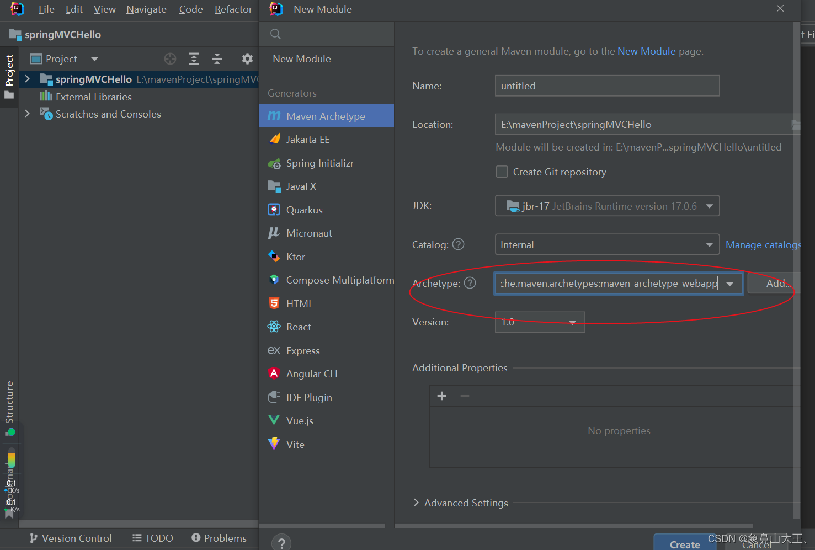
Task: Select the JavaFX generator icon
Action: click(x=274, y=186)
